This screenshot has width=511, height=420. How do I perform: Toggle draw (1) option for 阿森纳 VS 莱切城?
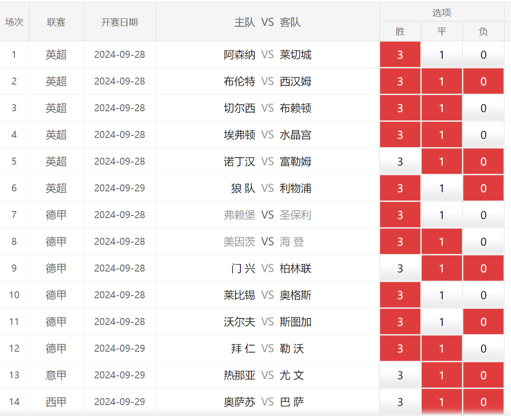441,54
